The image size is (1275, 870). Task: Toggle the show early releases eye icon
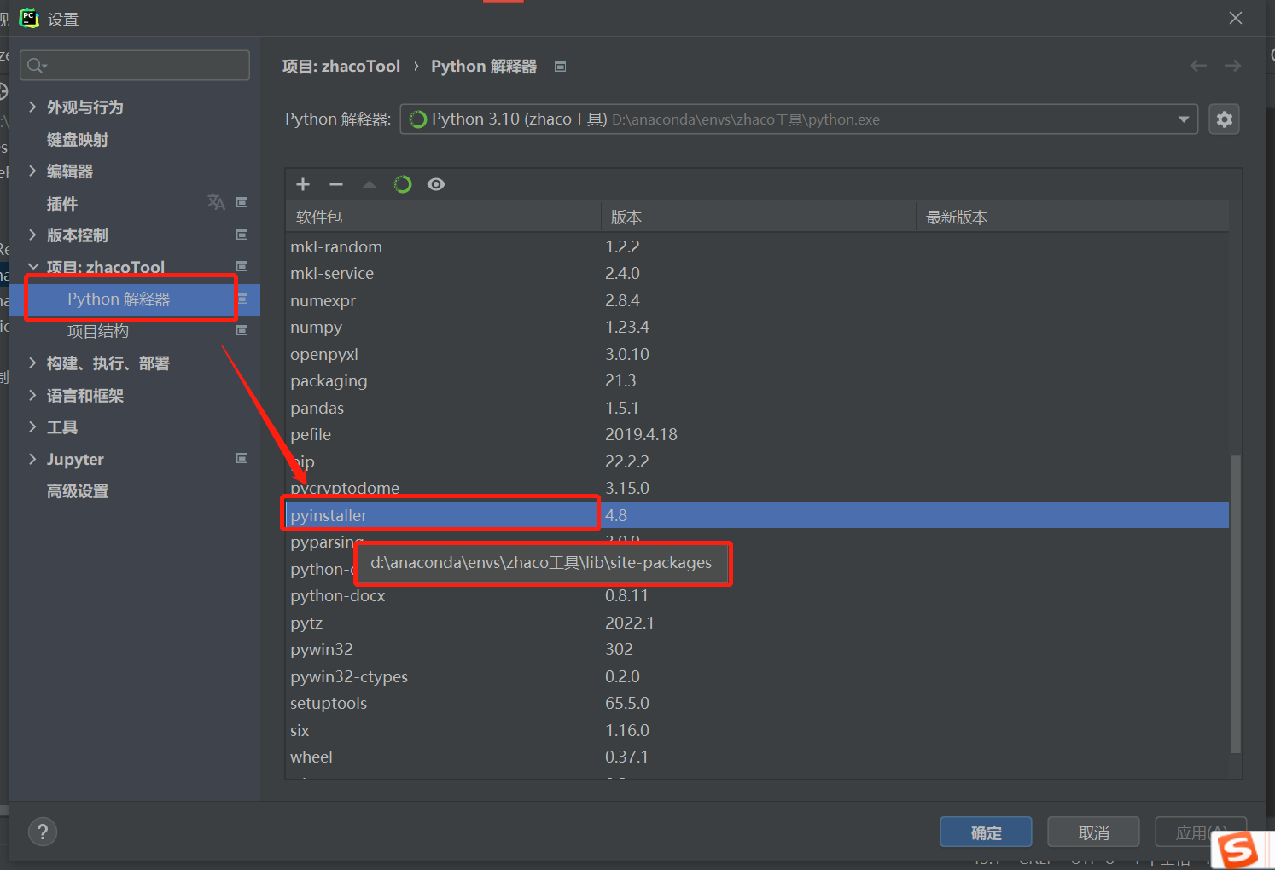coord(436,184)
